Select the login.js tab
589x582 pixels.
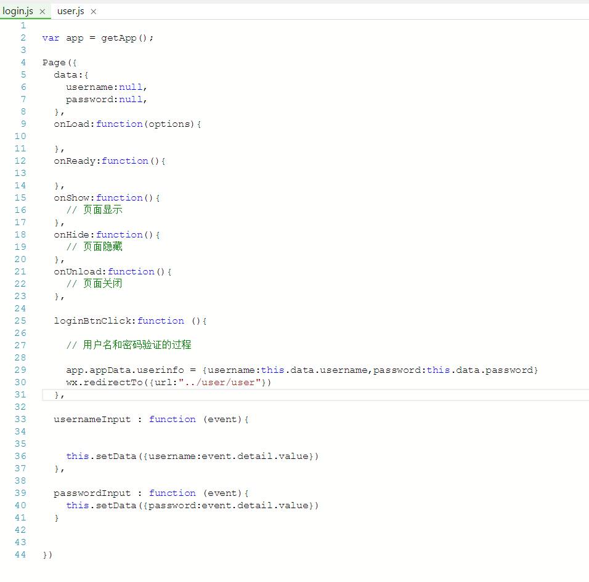18,12
